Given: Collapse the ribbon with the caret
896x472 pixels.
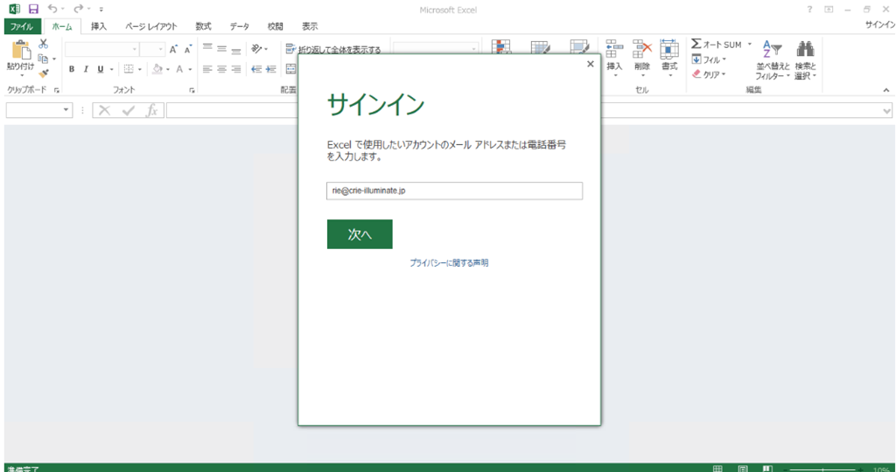Looking at the screenshot, I should tap(886, 90).
